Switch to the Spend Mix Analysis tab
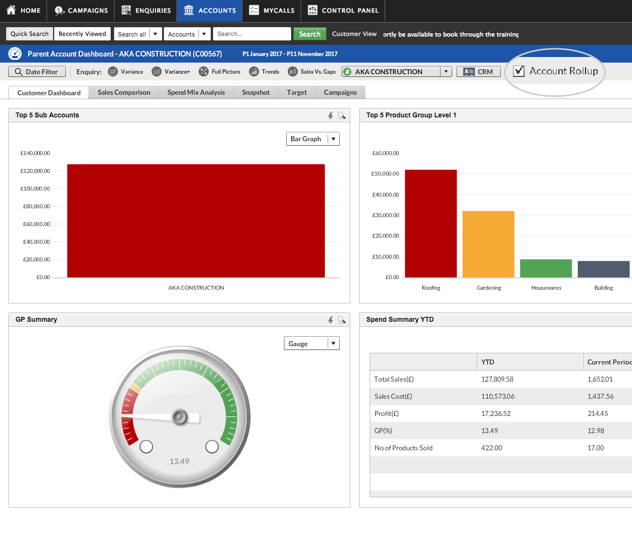 tap(196, 92)
